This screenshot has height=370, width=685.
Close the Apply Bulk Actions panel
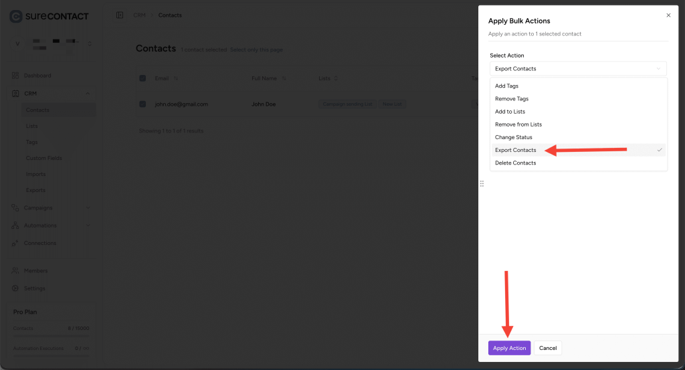(x=668, y=15)
